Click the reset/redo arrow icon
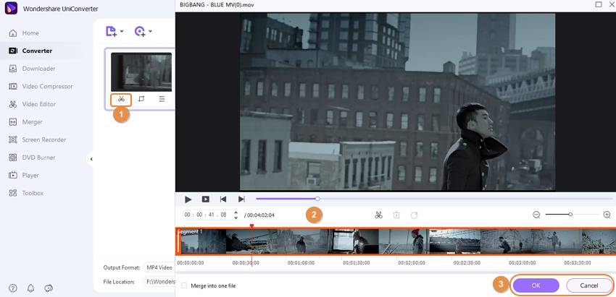This screenshot has height=297, width=616. [414, 215]
